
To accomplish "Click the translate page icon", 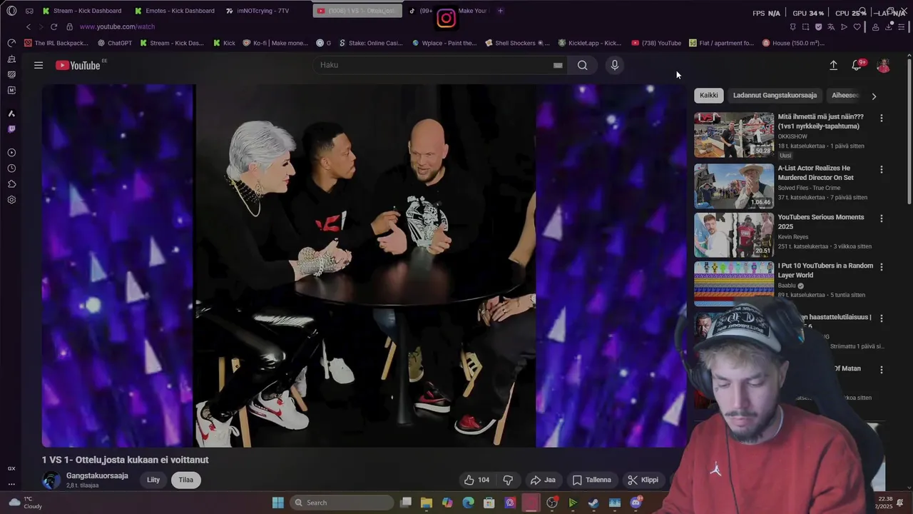I will click(831, 27).
